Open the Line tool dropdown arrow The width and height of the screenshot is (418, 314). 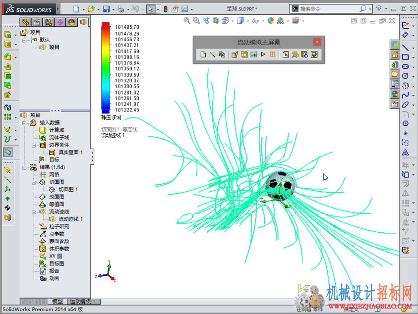tap(413, 48)
